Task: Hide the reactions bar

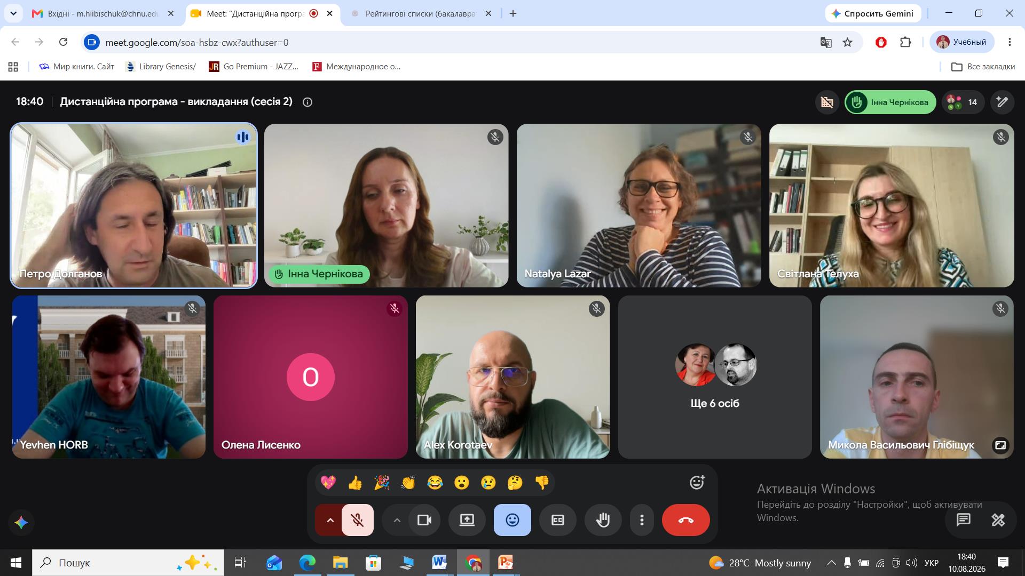Action: pos(512,520)
